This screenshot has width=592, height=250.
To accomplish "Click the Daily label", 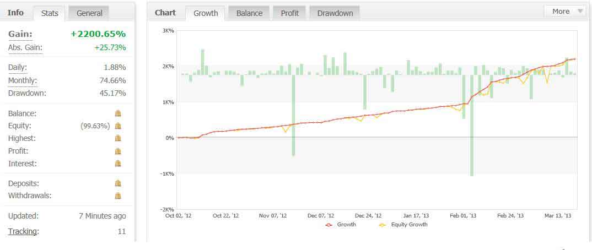I will pos(18,68).
